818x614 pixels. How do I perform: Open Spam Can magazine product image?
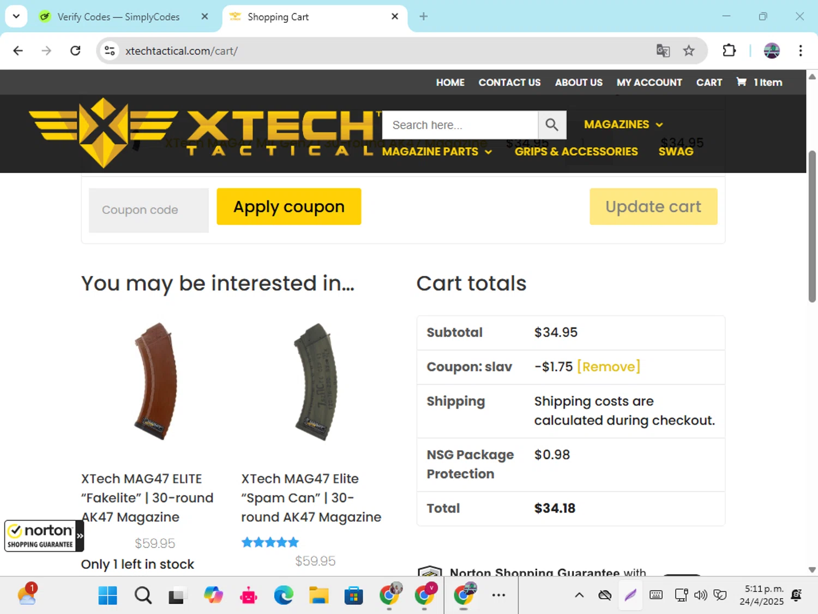click(316, 381)
